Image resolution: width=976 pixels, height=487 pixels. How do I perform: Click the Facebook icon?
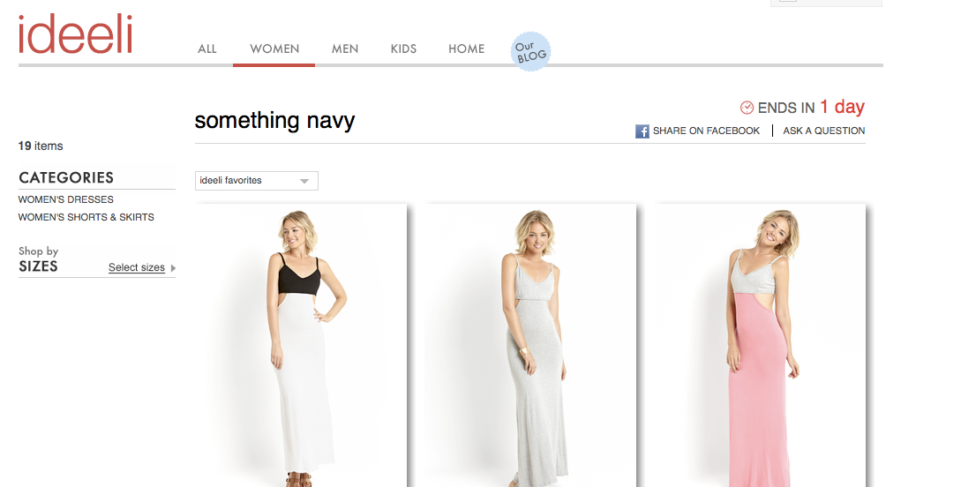(642, 131)
